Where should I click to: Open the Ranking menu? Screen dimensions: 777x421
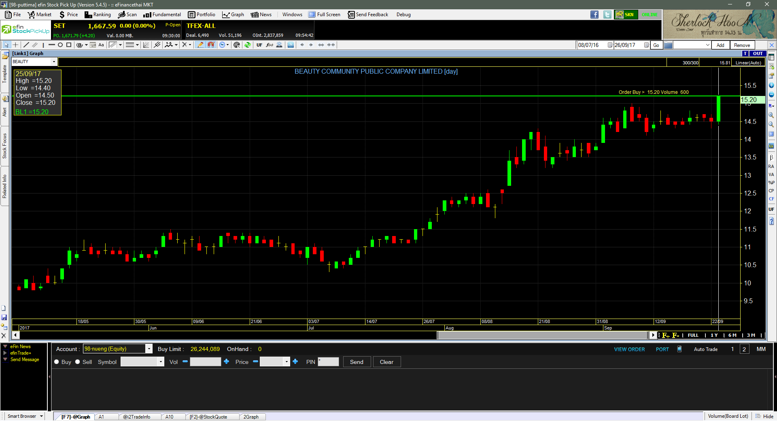coord(98,15)
